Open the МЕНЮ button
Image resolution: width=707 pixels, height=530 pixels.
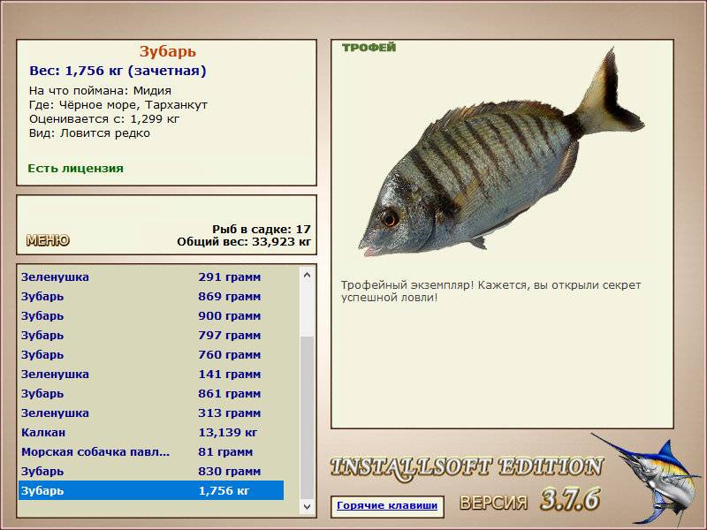tap(48, 240)
